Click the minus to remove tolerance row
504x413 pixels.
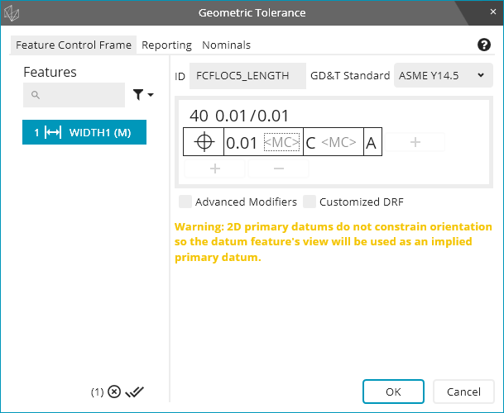click(278, 168)
